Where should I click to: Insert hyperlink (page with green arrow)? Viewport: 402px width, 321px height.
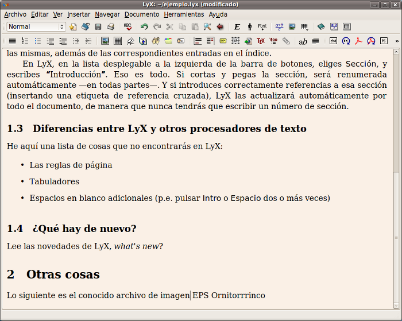248,41
